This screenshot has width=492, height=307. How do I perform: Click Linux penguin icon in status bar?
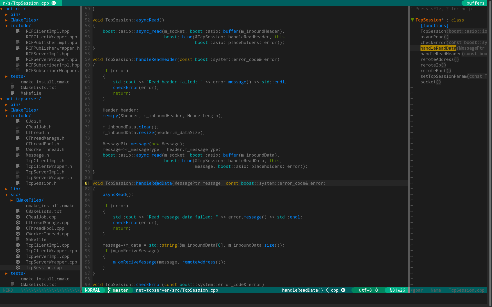377,290
